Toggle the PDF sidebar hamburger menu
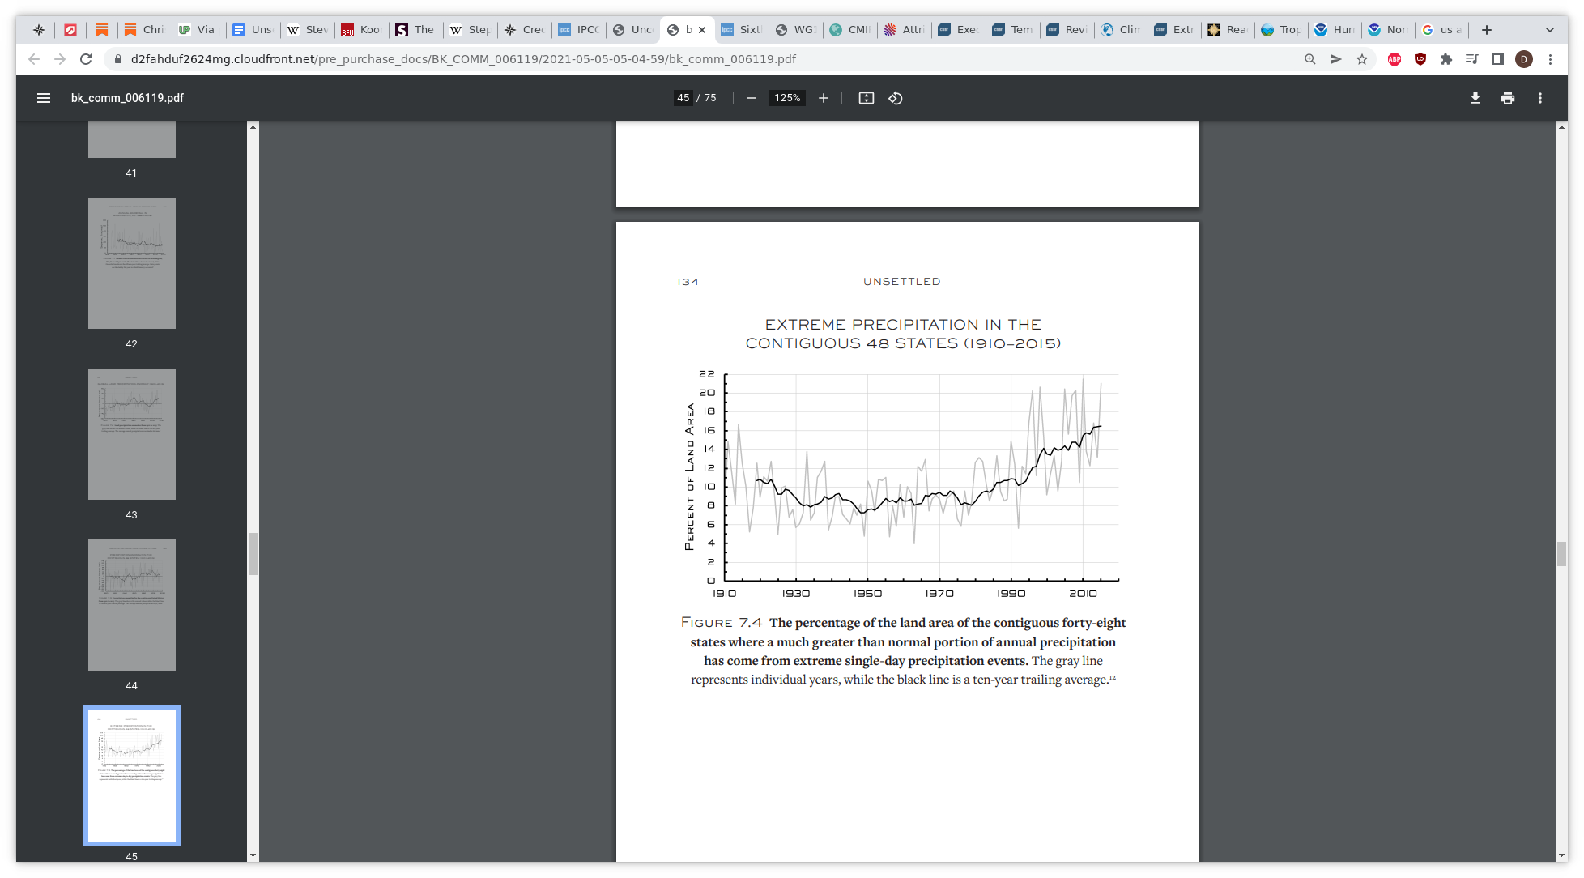This screenshot has width=1584, height=878. 44,98
